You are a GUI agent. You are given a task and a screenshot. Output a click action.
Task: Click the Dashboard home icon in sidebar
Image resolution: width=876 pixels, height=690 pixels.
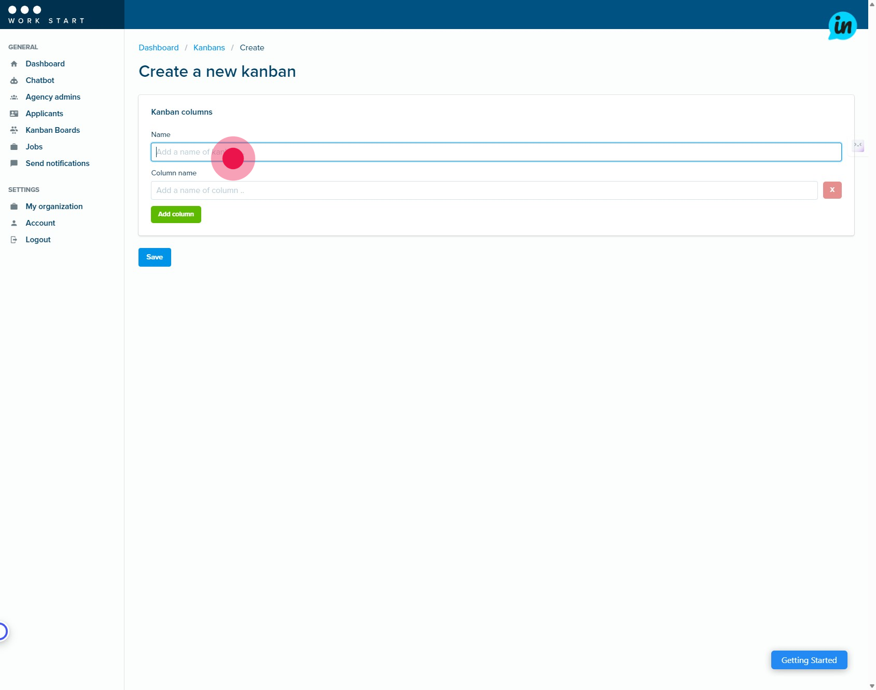14,64
